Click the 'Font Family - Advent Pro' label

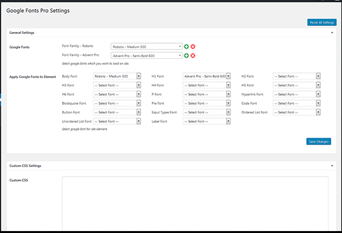(81, 55)
